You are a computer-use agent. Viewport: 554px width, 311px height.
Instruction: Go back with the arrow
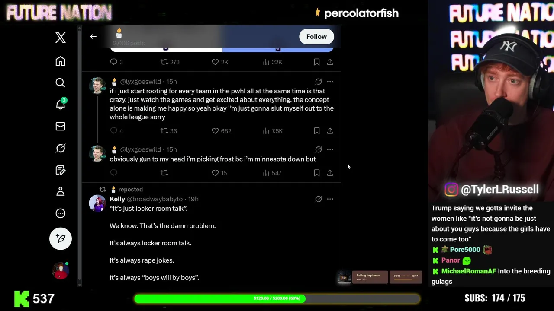tap(93, 37)
